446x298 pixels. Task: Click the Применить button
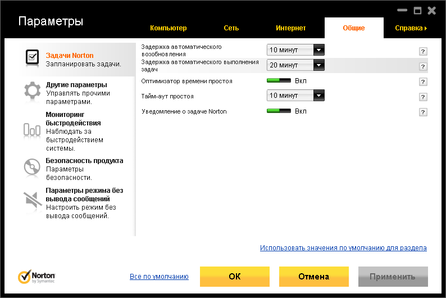coord(393,277)
